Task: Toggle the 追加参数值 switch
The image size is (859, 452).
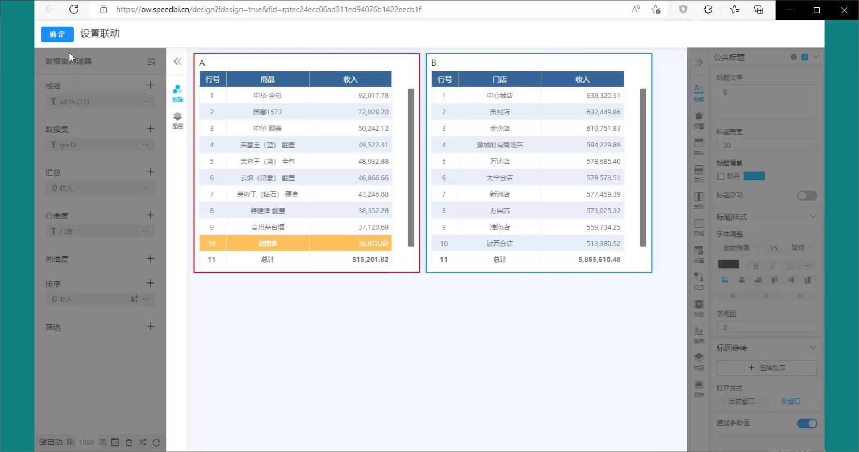Action: pyautogui.click(x=807, y=423)
